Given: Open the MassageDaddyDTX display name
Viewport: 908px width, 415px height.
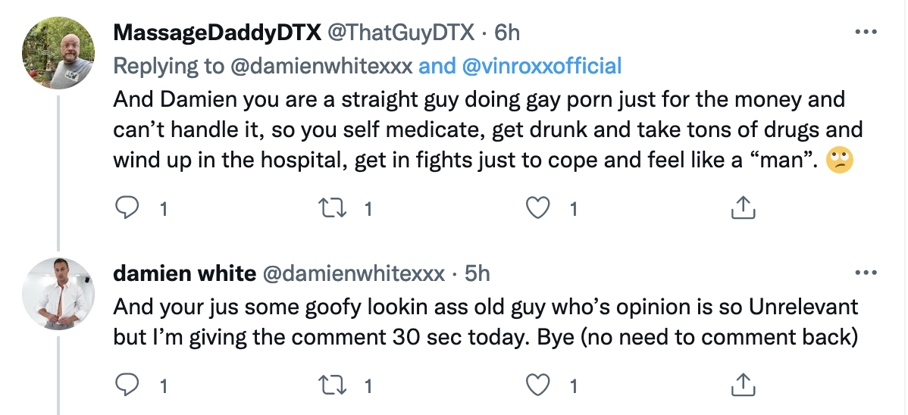Looking at the screenshot, I should [x=218, y=33].
